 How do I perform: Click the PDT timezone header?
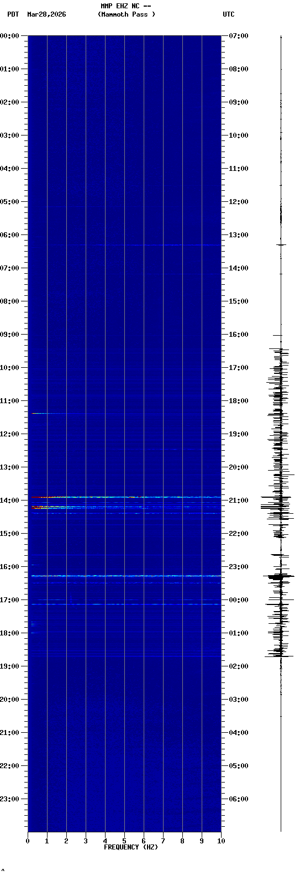[x=13, y=14]
